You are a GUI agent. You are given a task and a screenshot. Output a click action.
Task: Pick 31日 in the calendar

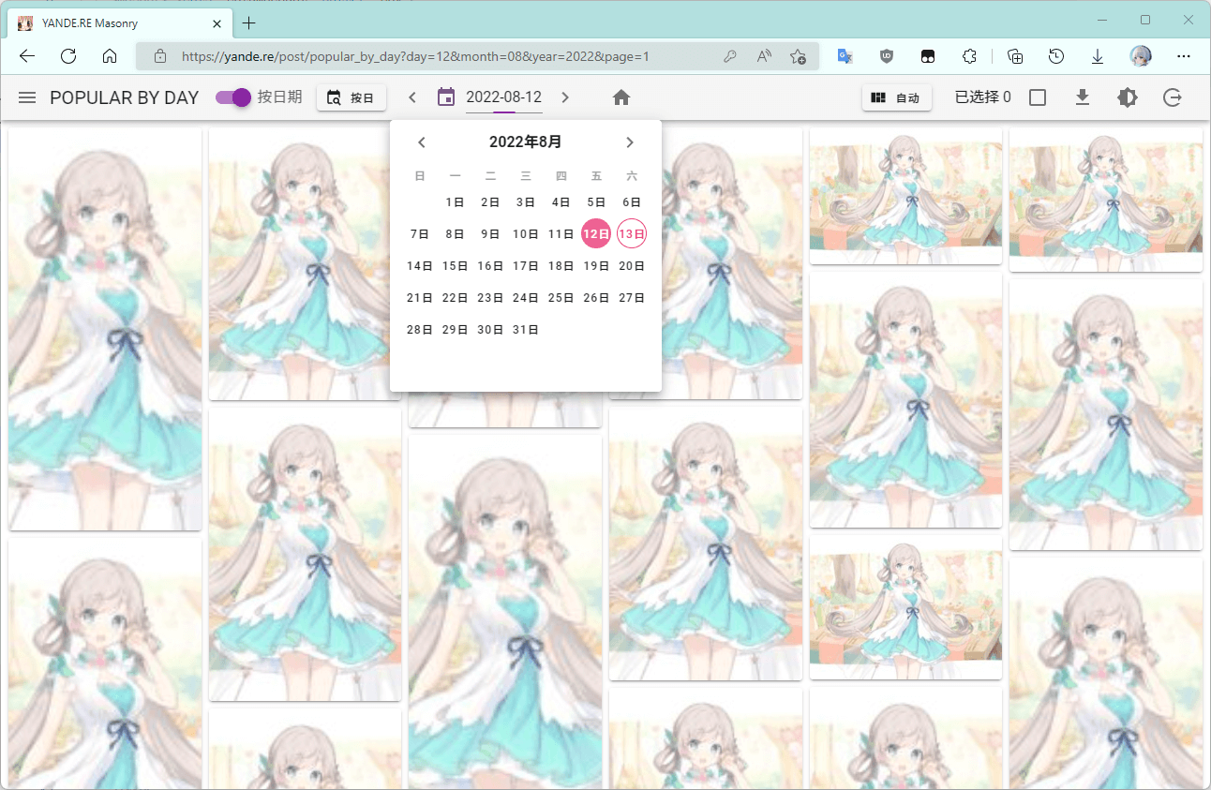526,330
